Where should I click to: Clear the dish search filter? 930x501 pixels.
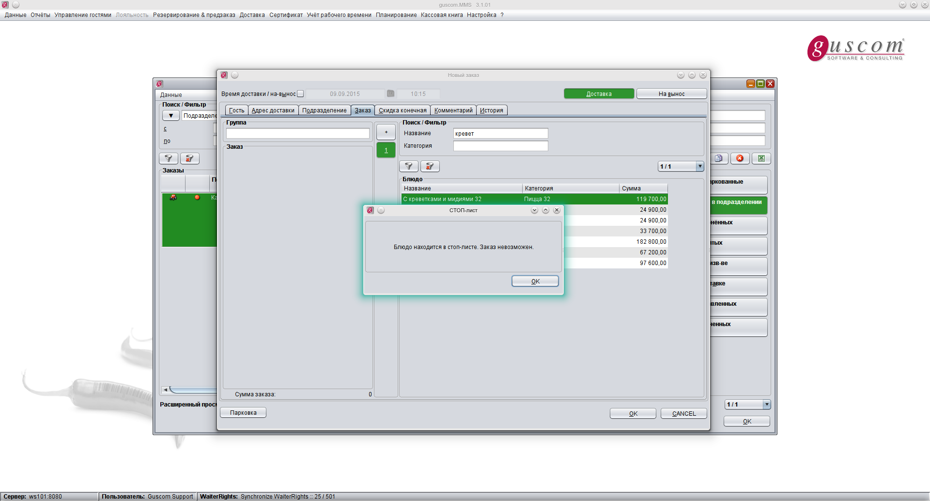[430, 166]
